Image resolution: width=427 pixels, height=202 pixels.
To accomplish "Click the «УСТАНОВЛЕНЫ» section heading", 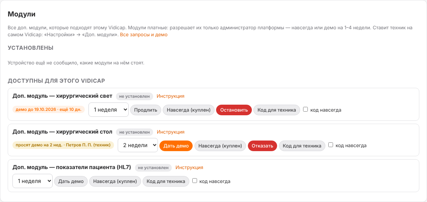I will pos(30,48).
